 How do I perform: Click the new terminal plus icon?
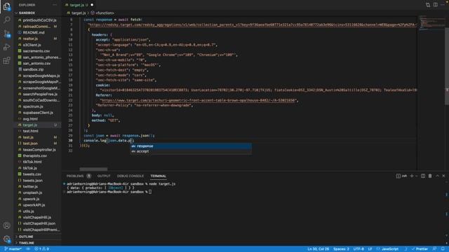coord(412,176)
